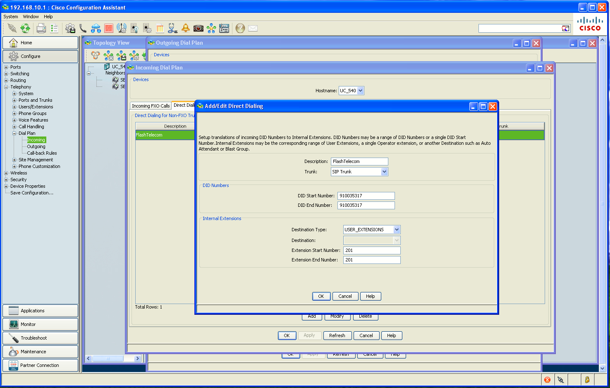The width and height of the screenshot is (610, 388).
Task: Click the bell alerts toolbar icon
Action: click(186, 28)
